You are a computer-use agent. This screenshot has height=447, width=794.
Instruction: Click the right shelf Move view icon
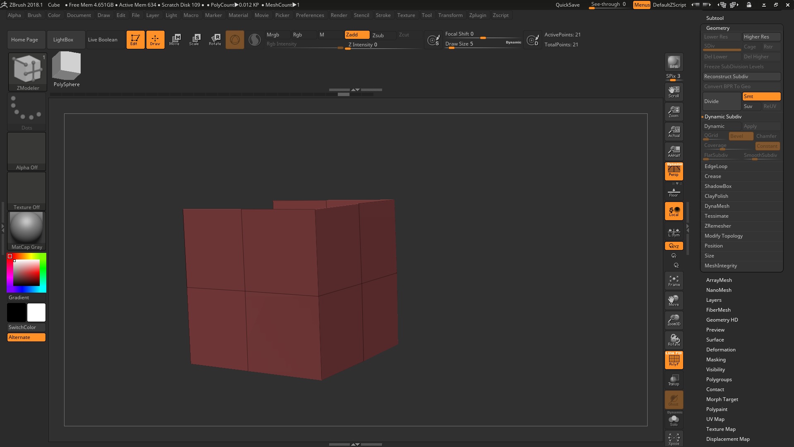(x=674, y=301)
